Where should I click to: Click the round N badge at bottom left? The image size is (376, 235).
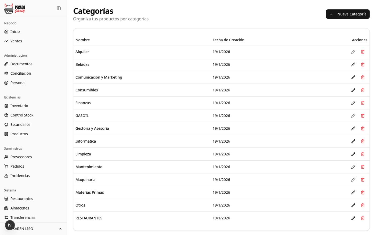pos(10,225)
